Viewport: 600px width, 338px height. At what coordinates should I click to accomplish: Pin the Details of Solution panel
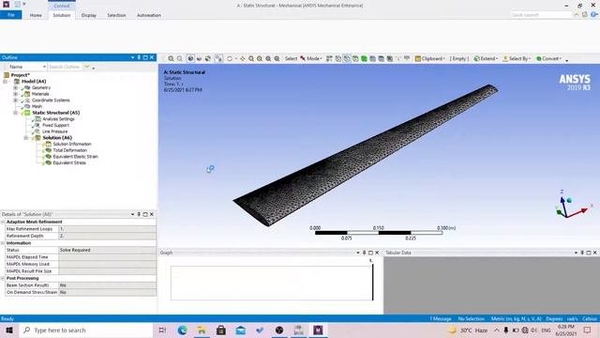click(x=139, y=214)
